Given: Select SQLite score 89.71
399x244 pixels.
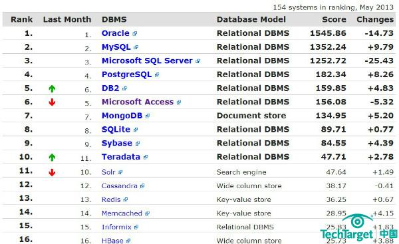Looking at the screenshot, I should click(333, 130).
